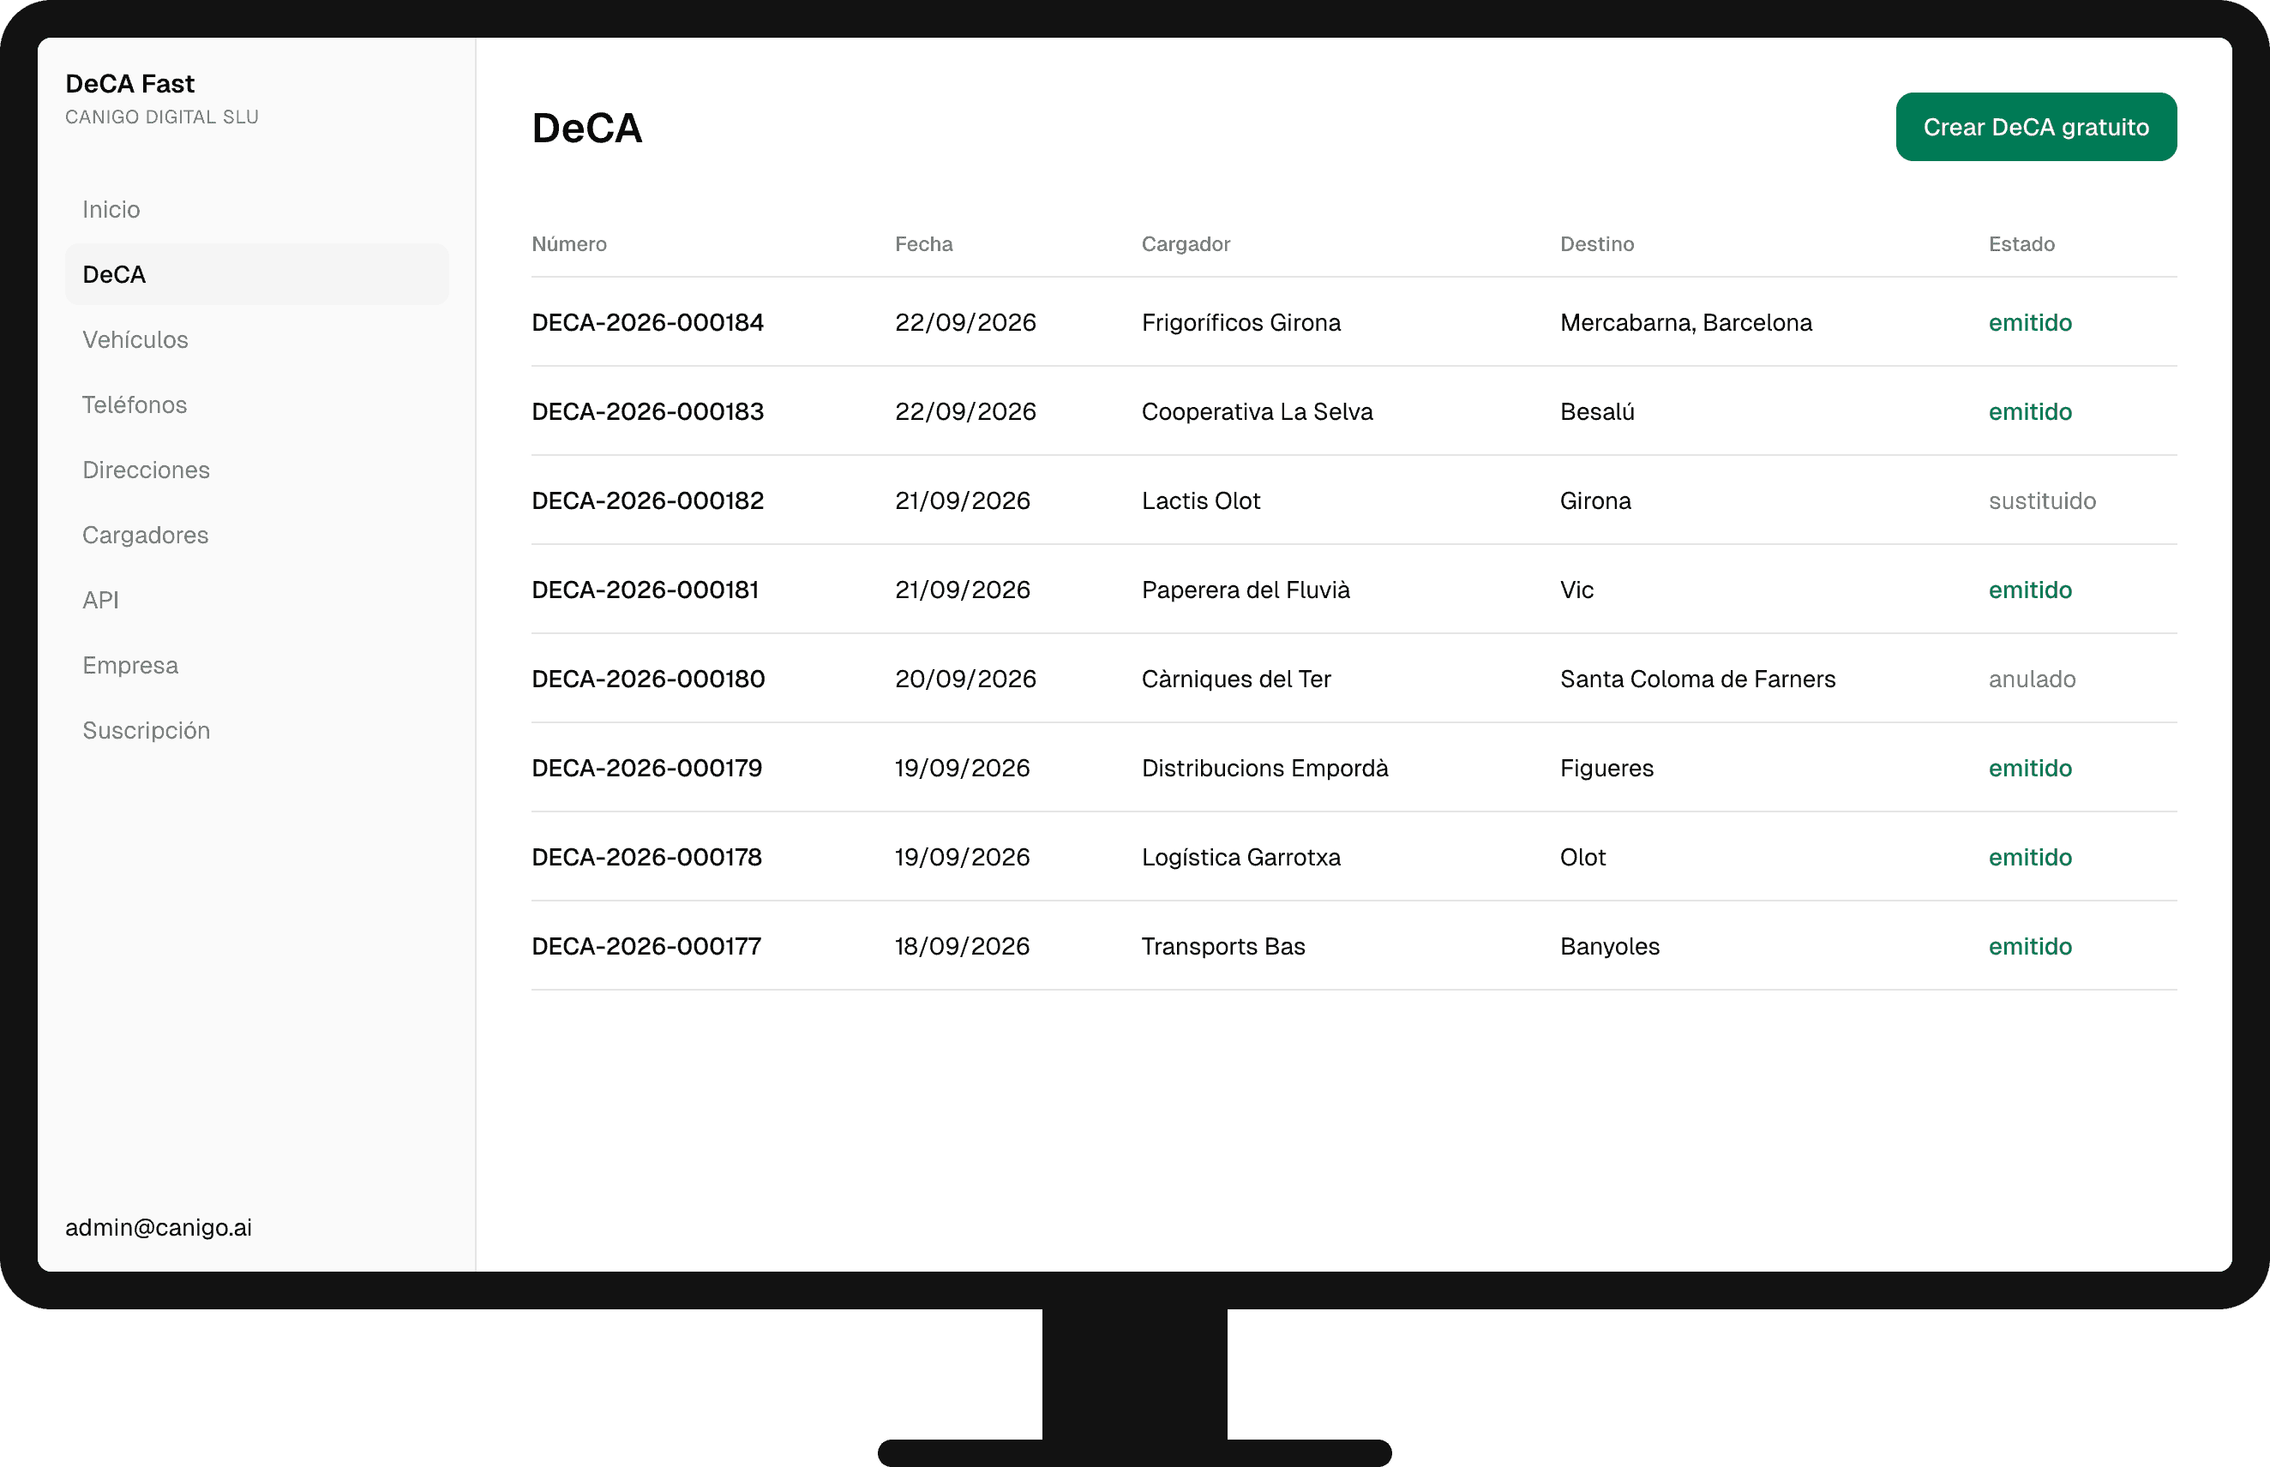Screen dimensions: 2270x1467
Task: Open document DECA-2026-000179
Action: click(647, 768)
